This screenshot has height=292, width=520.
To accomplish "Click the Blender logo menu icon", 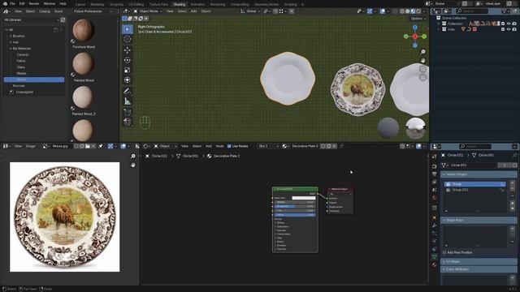I will 5,3.
